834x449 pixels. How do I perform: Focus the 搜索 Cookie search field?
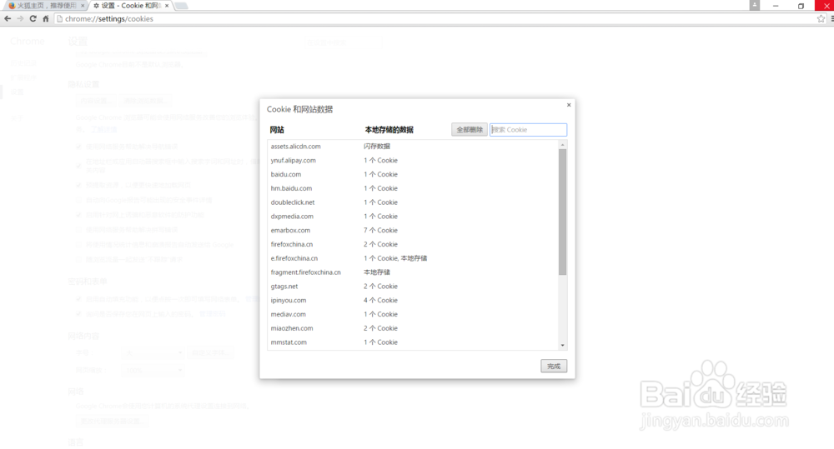(x=528, y=130)
